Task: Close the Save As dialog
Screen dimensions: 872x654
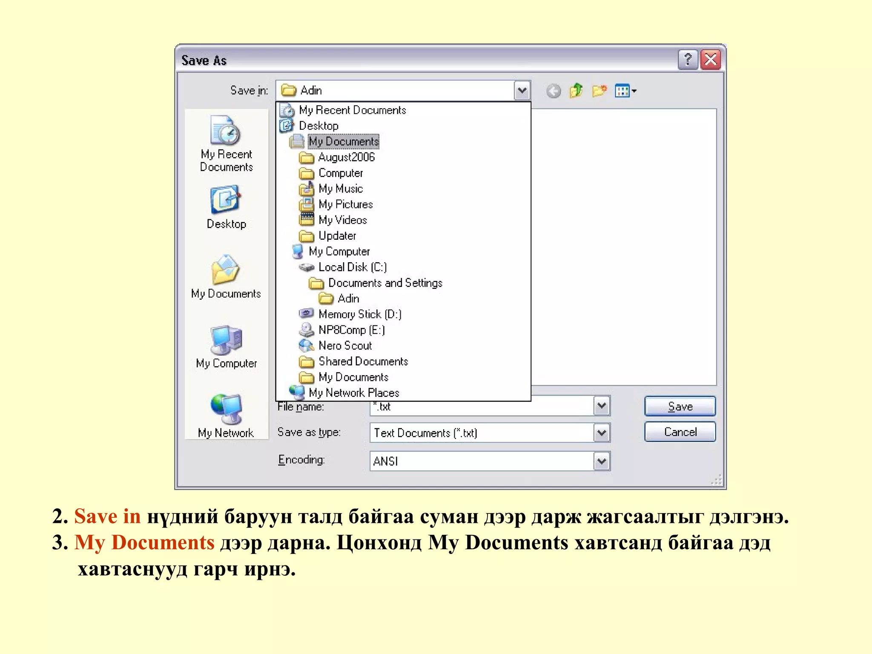Action: pos(711,60)
